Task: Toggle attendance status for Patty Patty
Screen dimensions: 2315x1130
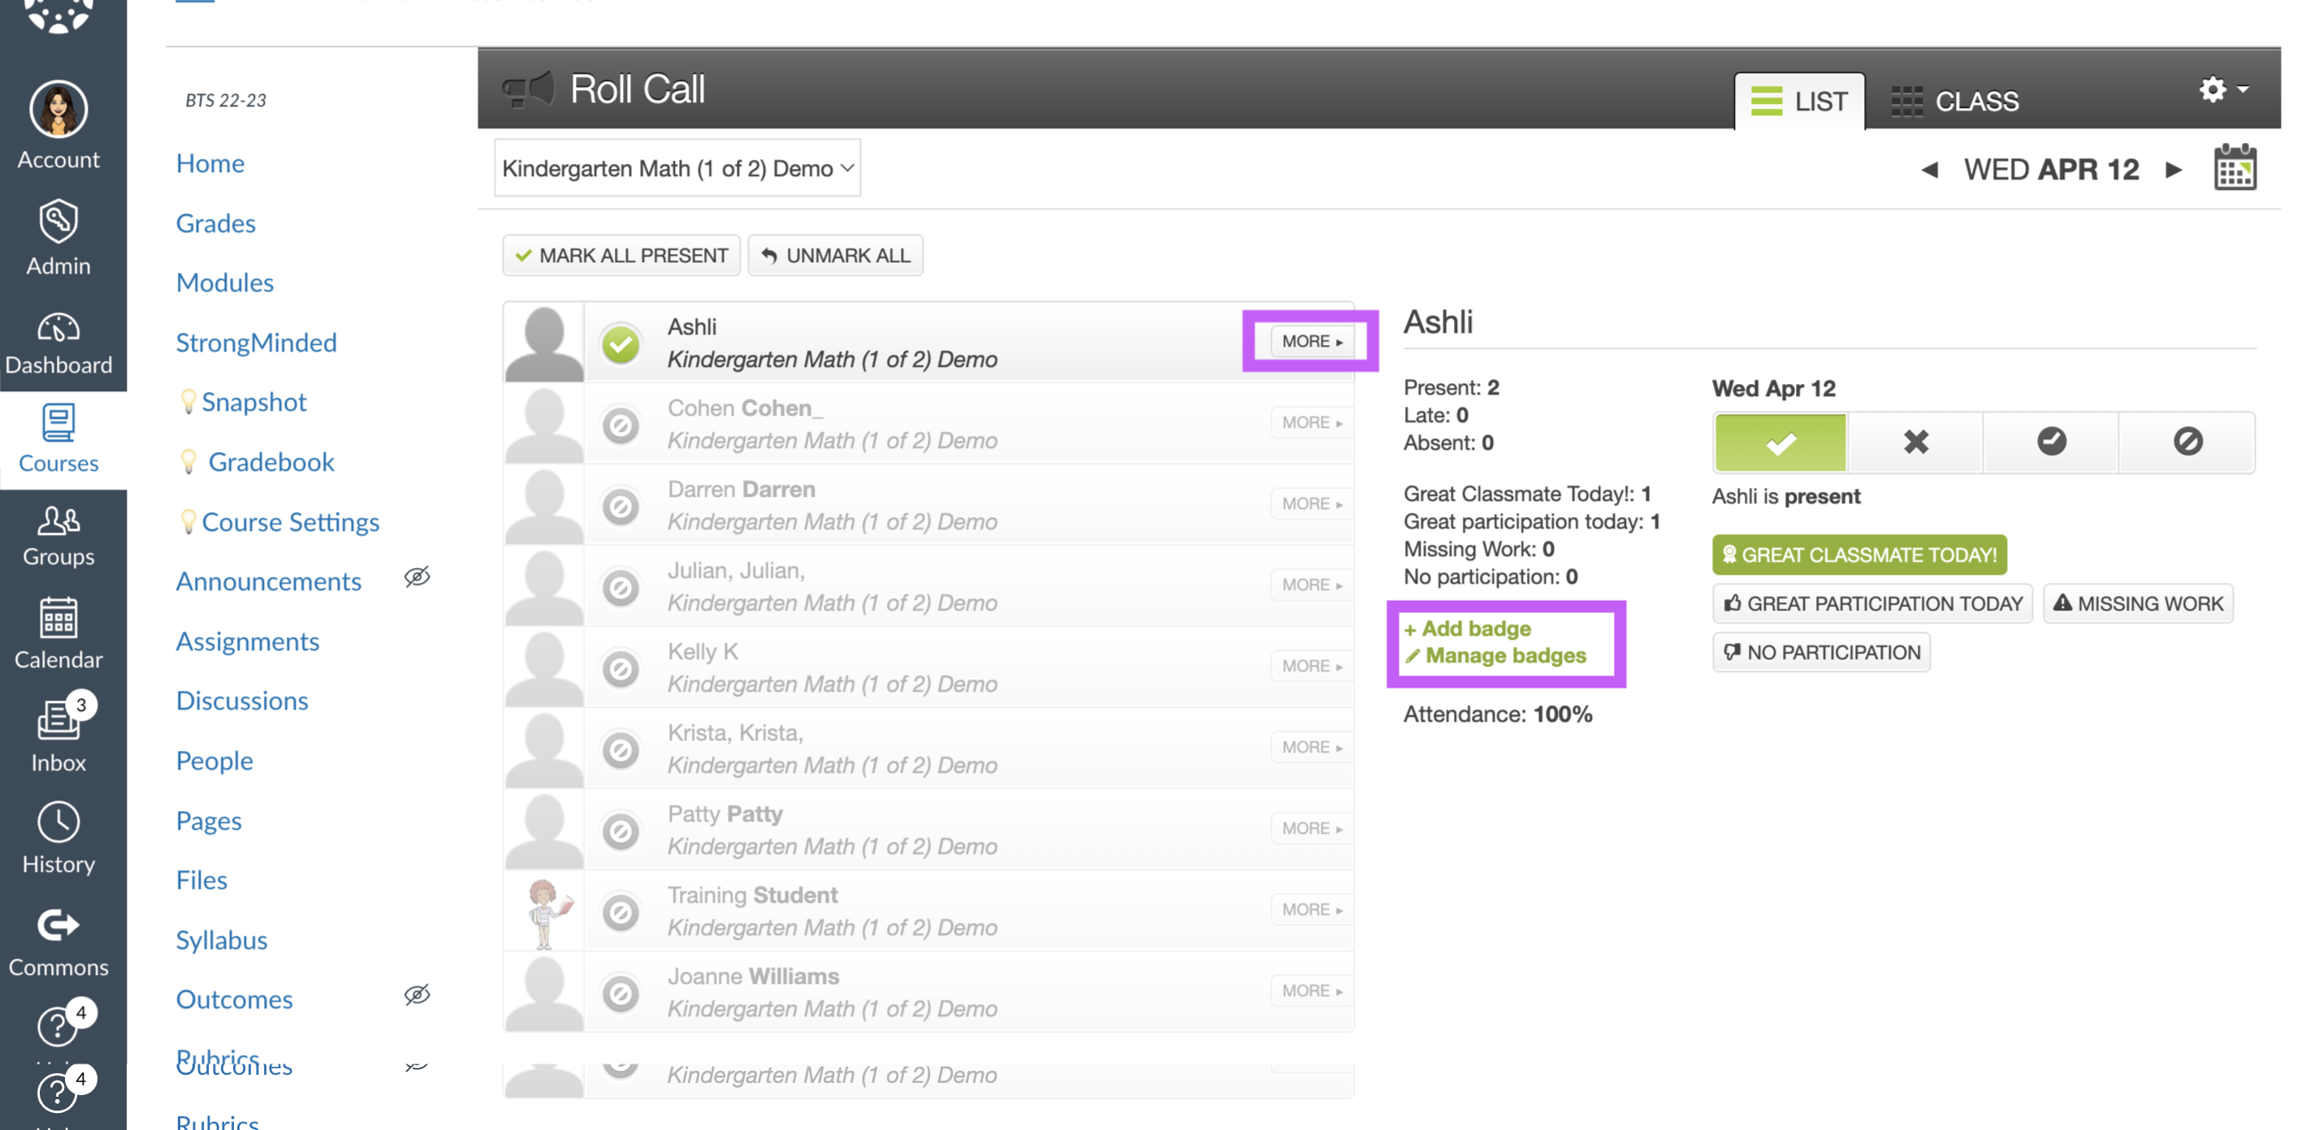Action: click(x=621, y=831)
